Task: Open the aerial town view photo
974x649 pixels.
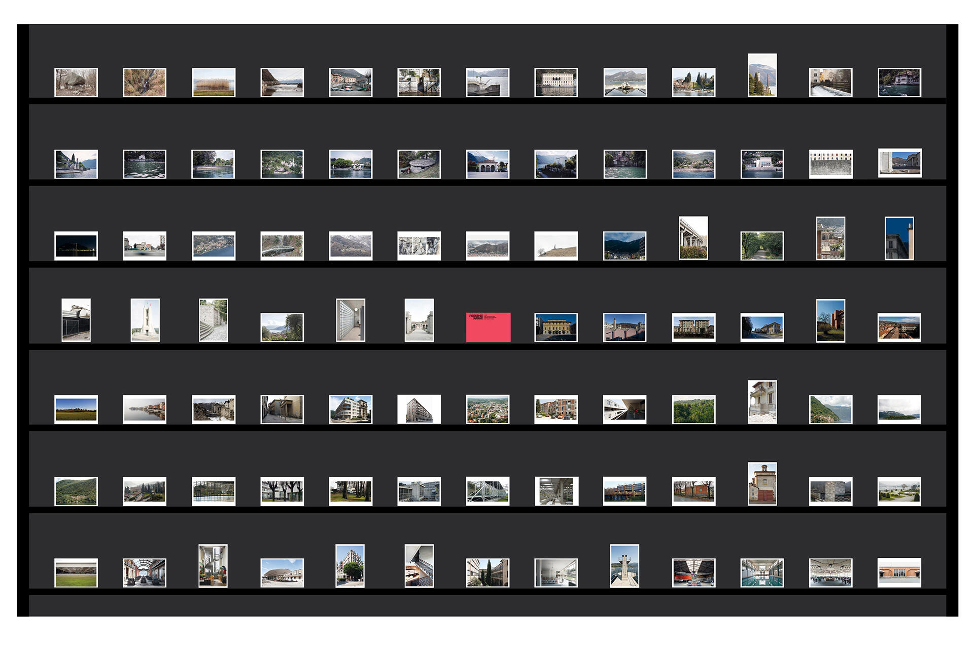Action: 488,410
